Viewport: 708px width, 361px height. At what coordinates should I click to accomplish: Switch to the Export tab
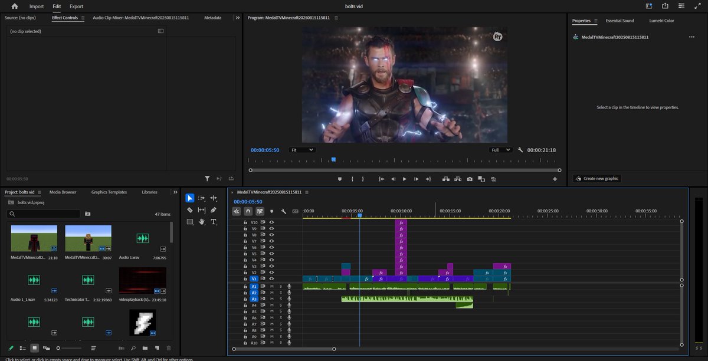point(76,6)
